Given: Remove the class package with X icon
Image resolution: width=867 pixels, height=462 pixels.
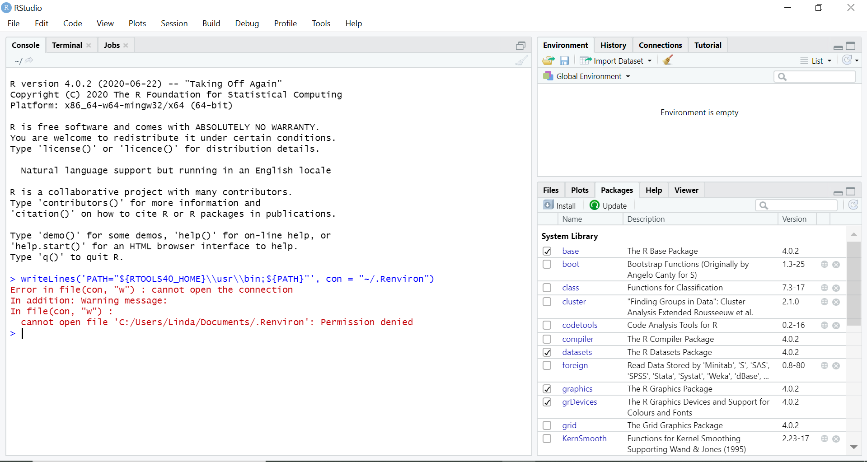Looking at the screenshot, I should pyautogui.click(x=836, y=288).
